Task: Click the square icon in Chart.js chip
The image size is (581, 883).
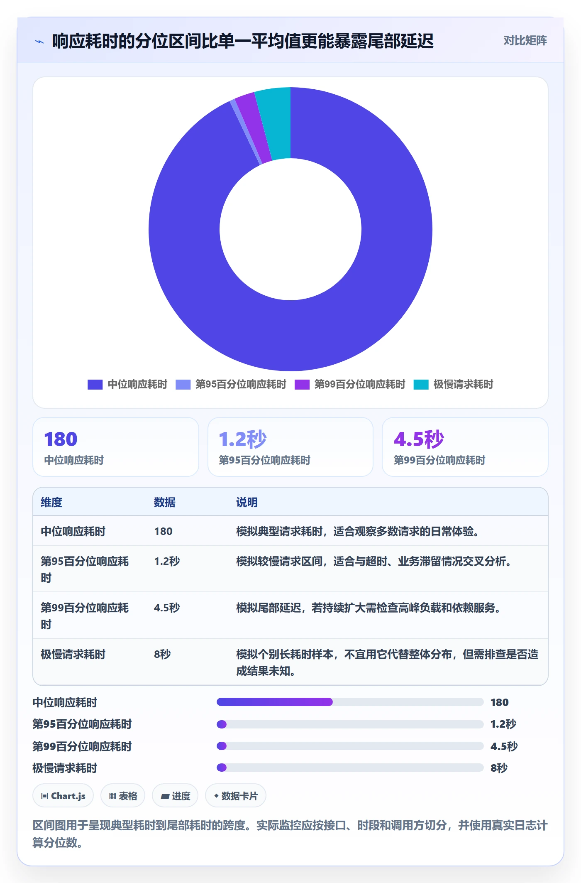Action: point(45,796)
